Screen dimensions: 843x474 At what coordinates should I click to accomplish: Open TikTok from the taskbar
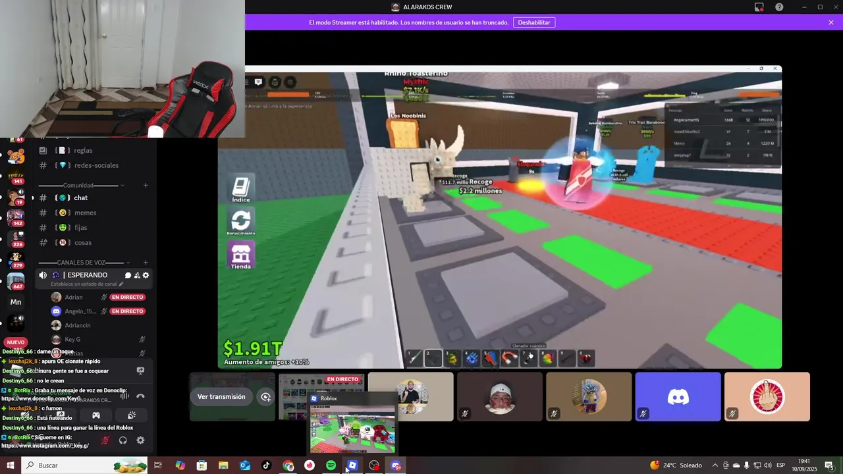coord(266,465)
